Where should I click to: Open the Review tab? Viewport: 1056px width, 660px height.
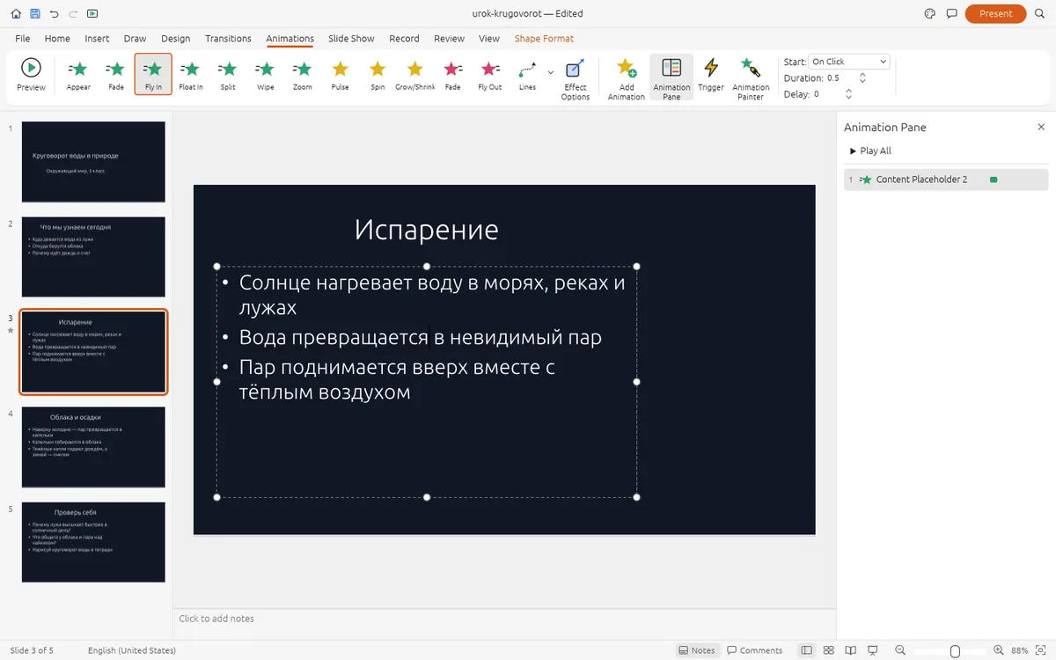[449, 39]
